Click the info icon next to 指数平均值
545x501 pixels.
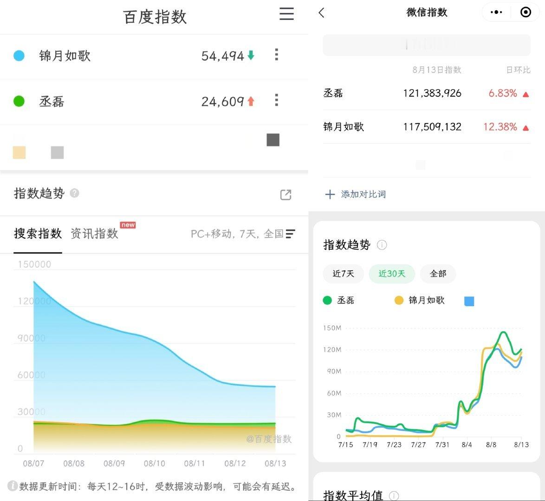(x=394, y=496)
